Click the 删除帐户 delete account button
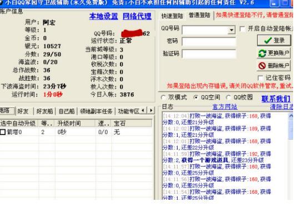The height and width of the screenshot is (207, 297). pos(274,65)
